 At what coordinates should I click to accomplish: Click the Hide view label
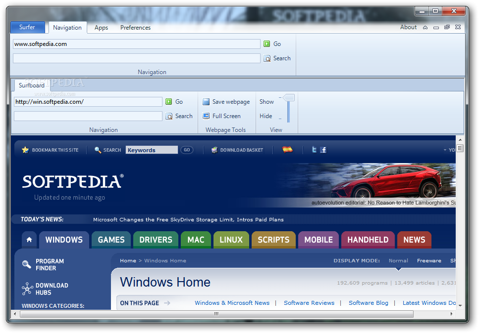click(266, 116)
